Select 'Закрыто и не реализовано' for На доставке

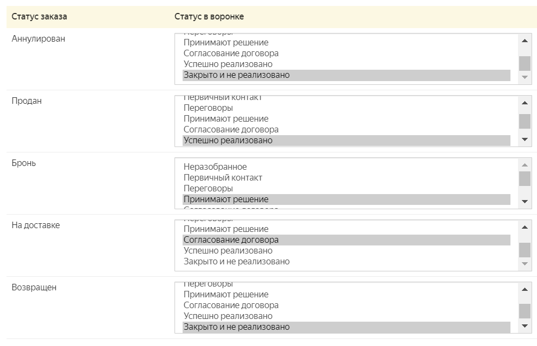[x=236, y=262]
